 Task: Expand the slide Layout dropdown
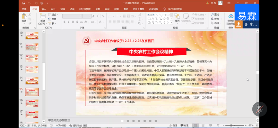[53, 15]
